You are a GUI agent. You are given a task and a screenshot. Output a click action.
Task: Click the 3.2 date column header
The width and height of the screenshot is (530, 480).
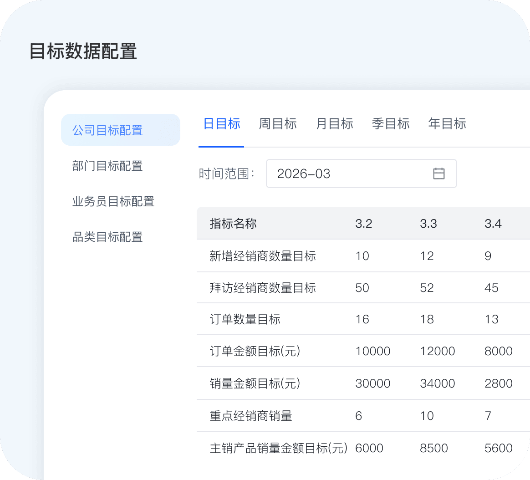(364, 224)
